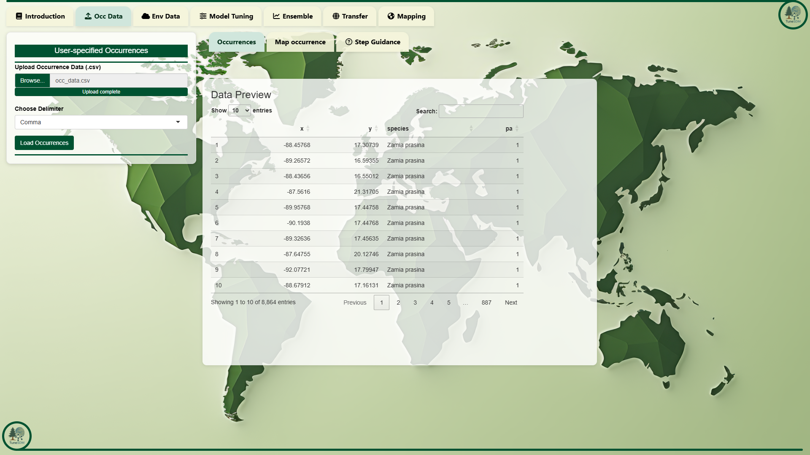Click Browse to upload a CSV file

32,80
